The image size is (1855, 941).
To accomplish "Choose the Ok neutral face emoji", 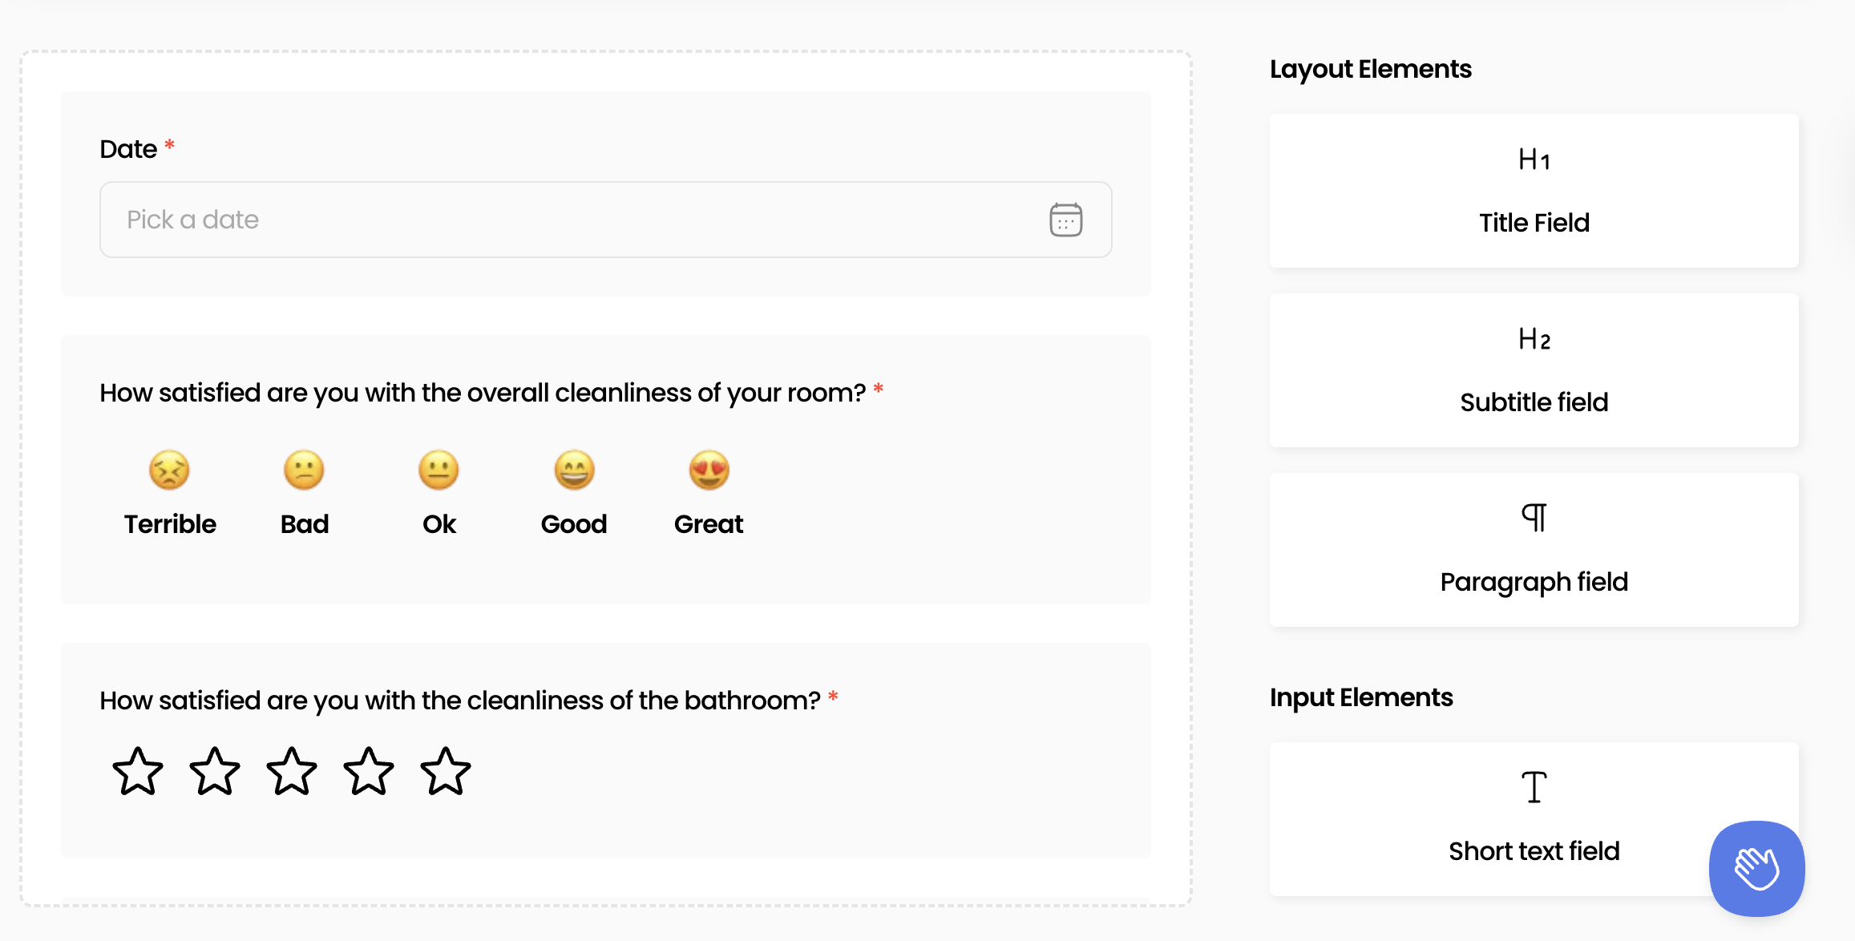I will (x=438, y=471).
